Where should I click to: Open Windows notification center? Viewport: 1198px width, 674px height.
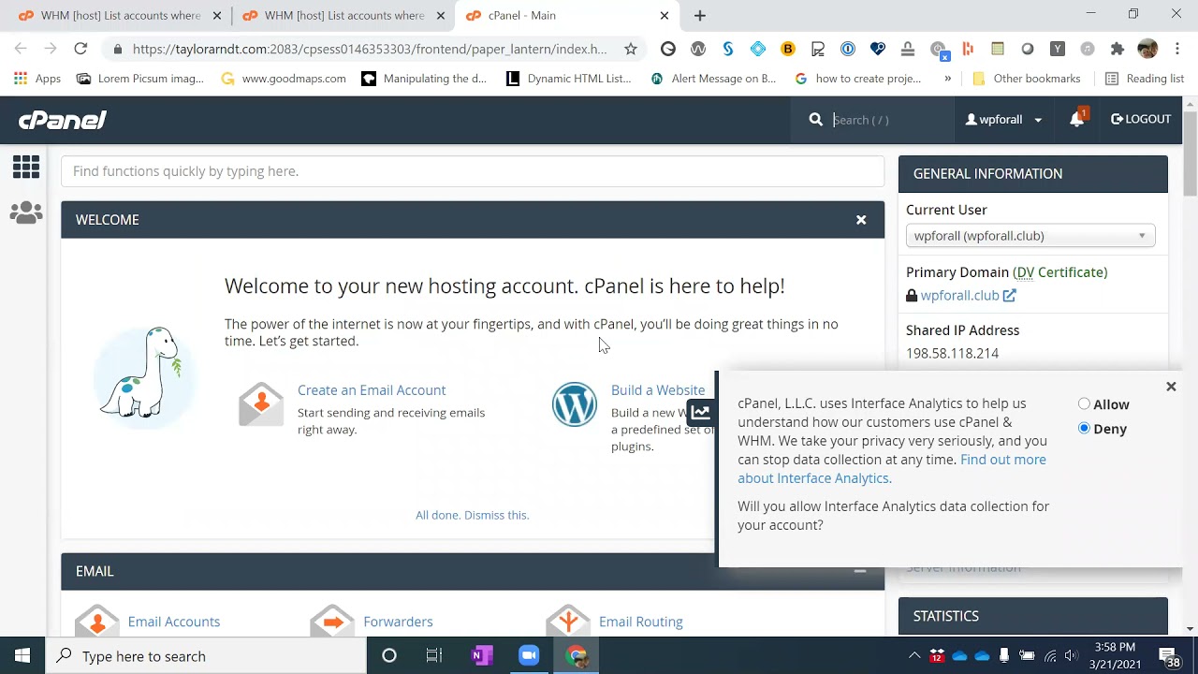tap(1170, 656)
